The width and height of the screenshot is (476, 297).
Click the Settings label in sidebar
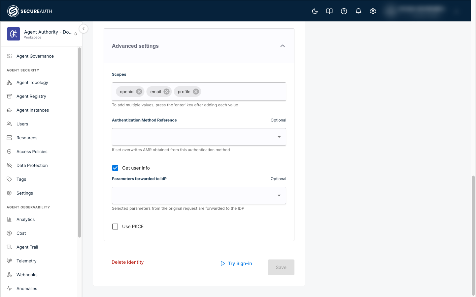25,193
